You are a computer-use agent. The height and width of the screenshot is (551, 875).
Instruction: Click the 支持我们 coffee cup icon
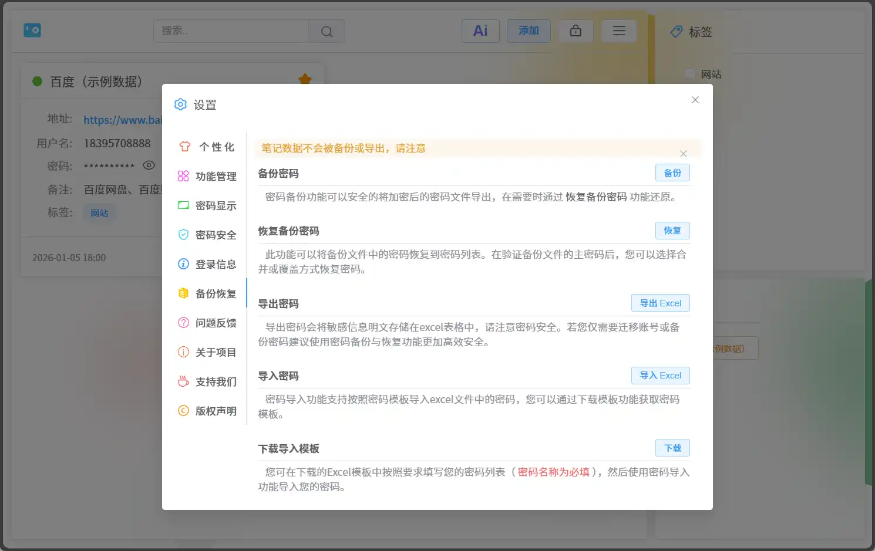click(x=184, y=381)
